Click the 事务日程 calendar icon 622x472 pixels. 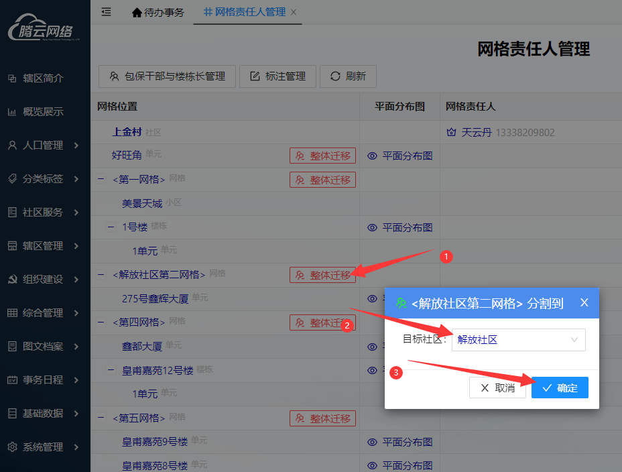click(12, 380)
